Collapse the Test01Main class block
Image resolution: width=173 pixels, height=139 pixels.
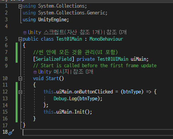pos(20,39)
